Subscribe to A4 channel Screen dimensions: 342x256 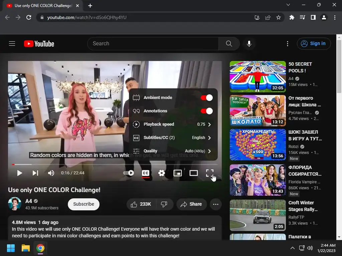point(84,204)
